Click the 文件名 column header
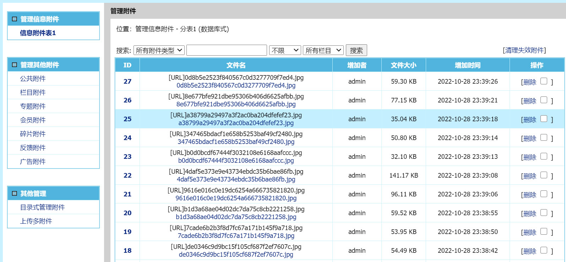Viewport: 566px width, 262px height. click(236, 65)
